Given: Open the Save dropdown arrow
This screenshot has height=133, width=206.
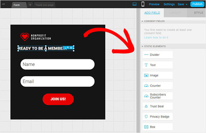Looking at the screenshot, I should tap(186, 4).
